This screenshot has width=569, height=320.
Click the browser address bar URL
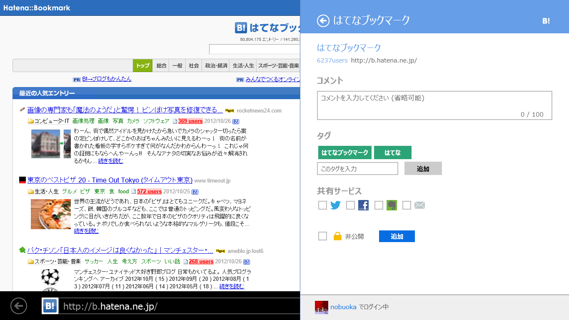pos(179,306)
